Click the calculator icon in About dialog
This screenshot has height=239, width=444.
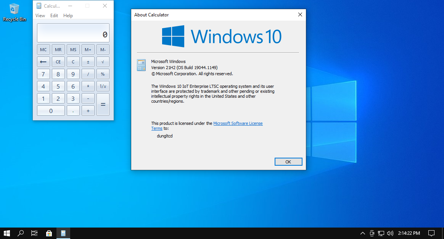[141, 65]
